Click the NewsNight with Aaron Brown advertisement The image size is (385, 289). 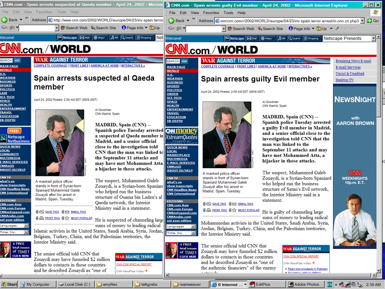(x=355, y=167)
